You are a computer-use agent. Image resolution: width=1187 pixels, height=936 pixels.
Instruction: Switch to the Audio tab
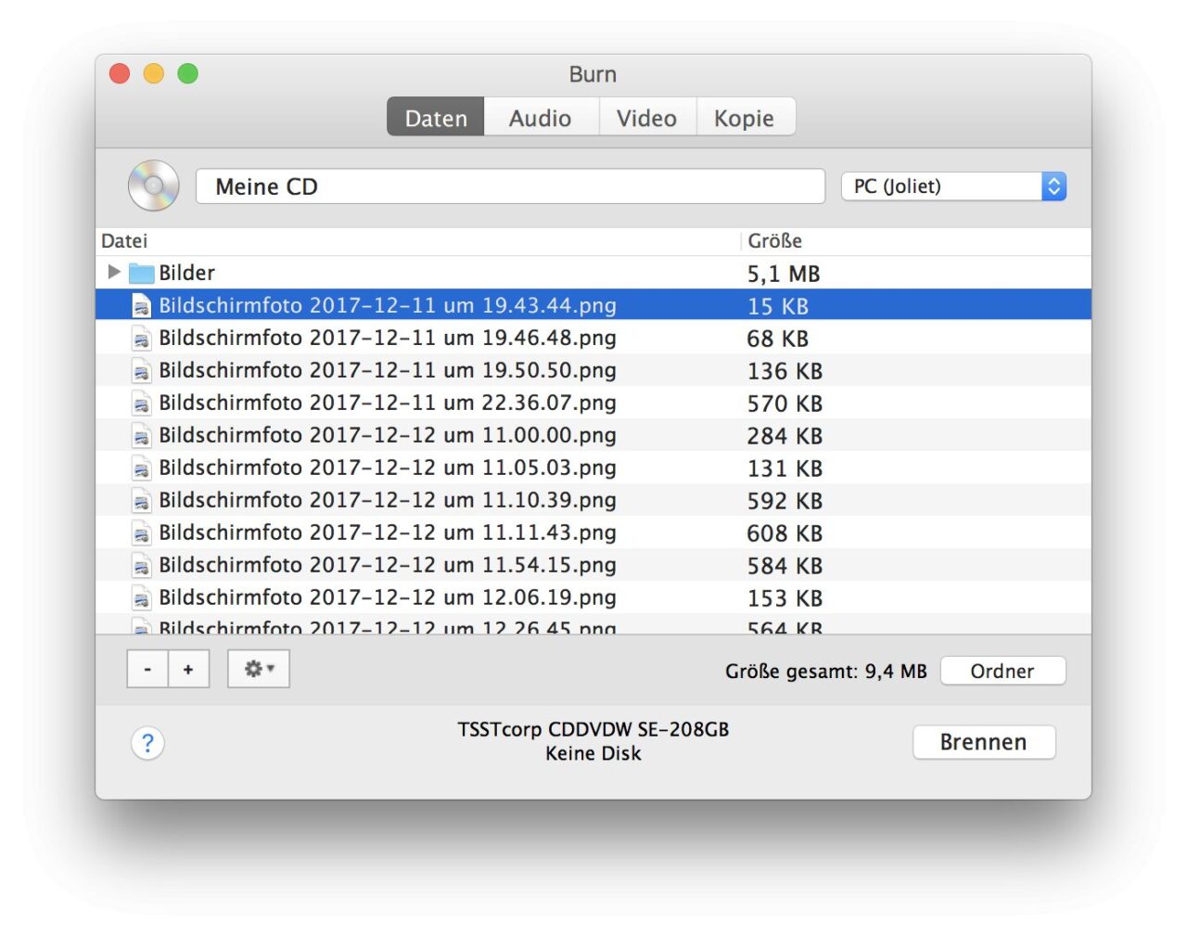(540, 118)
